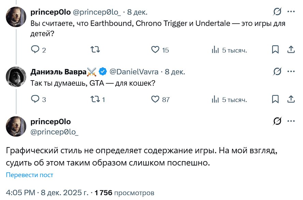The height and width of the screenshot is (200, 303).
Task: Share the first princep0lo tweet
Action: click(291, 50)
